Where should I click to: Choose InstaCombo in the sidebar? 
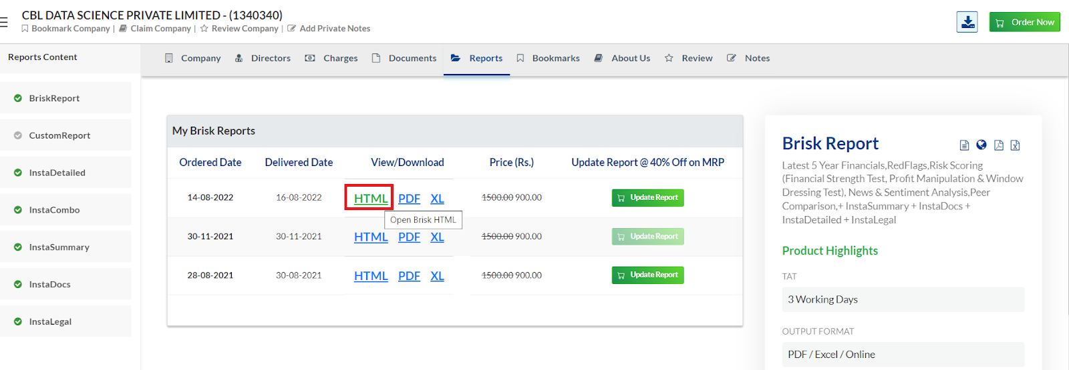(x=65, y=210)
